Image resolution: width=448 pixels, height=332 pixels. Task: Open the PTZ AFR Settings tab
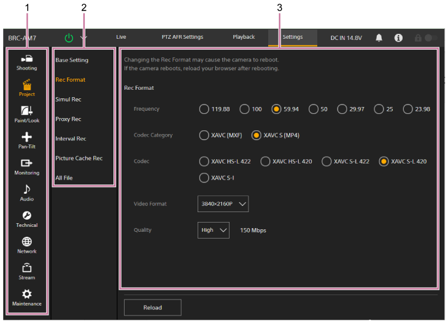[182, 37]
